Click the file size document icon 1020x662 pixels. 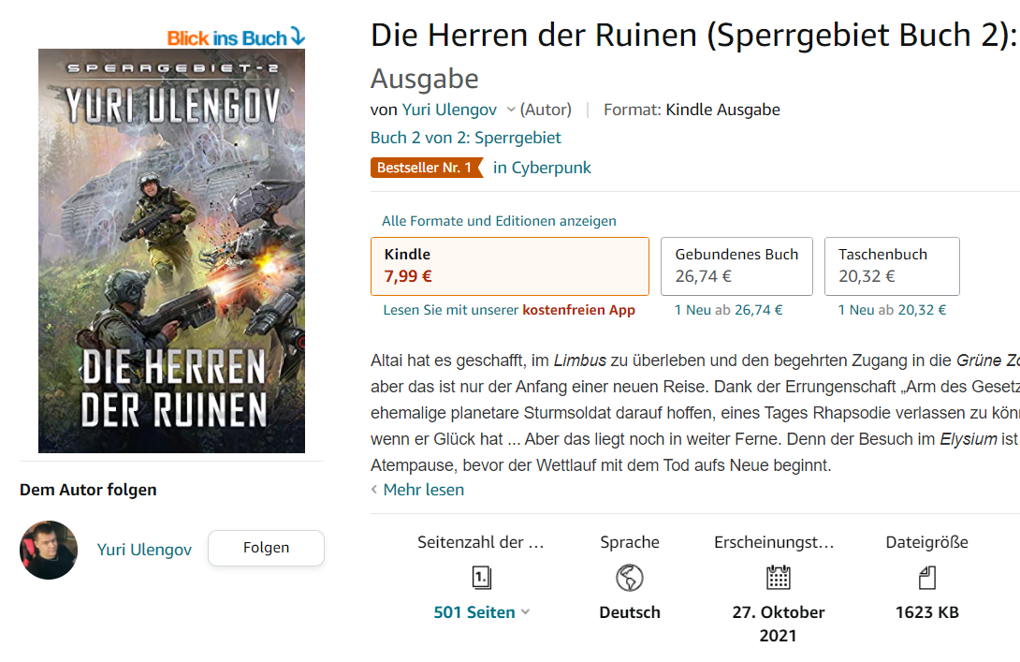pos(927,578)
